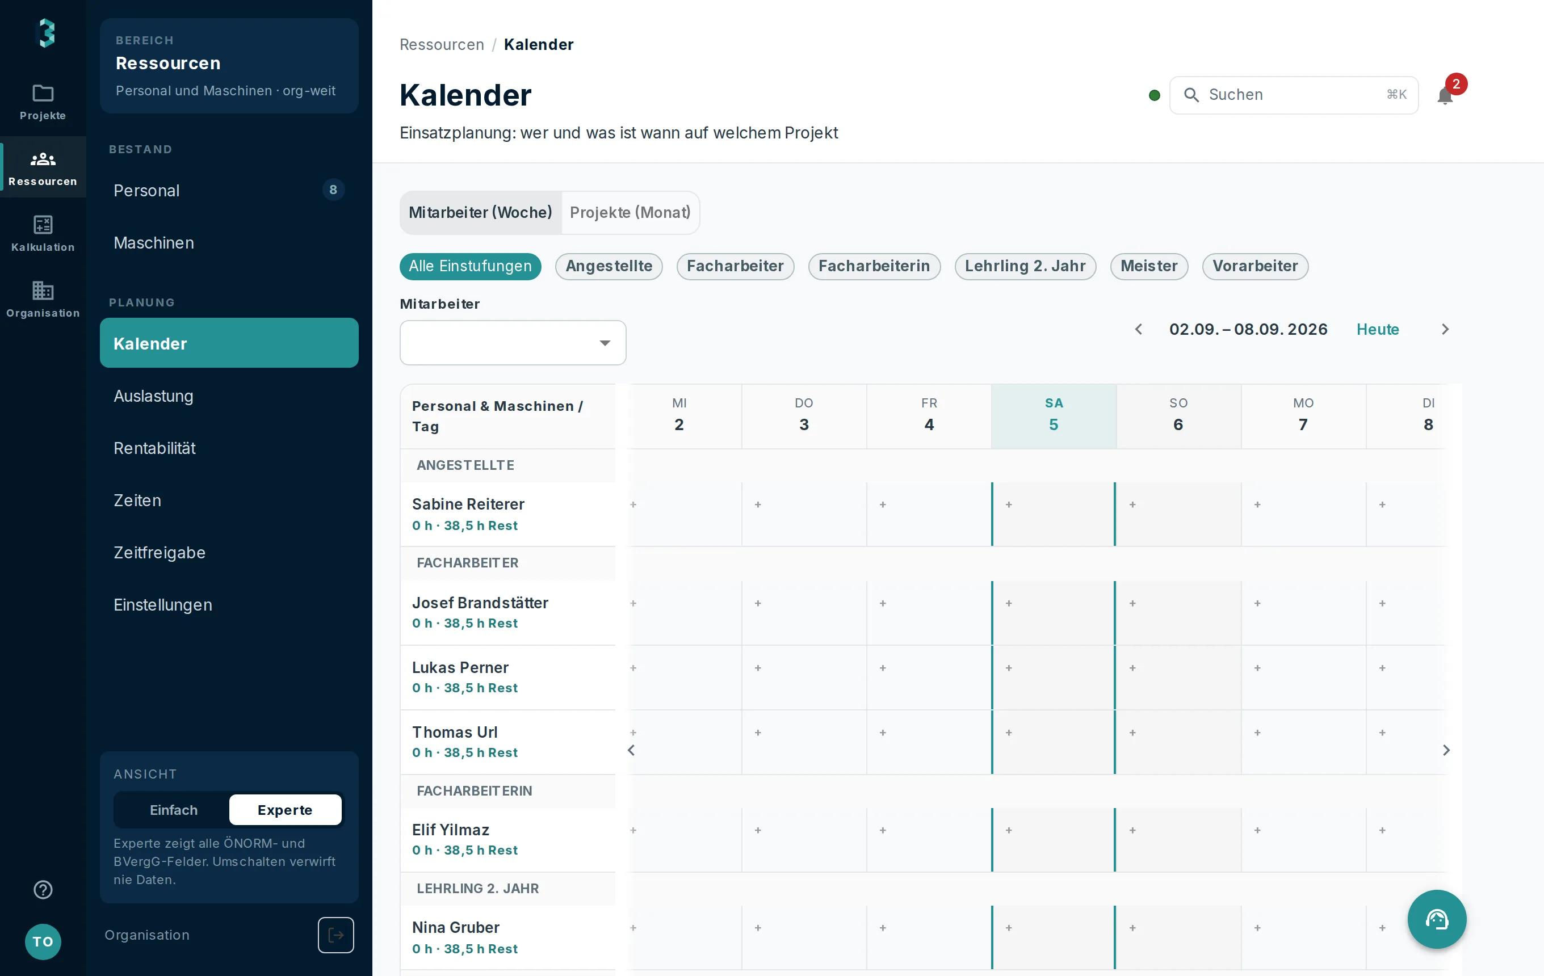Image resolution: width=1544 pixels, height=976 pixels.
Task: Open Maschinen in the sidebar
Action: [229, 243]
